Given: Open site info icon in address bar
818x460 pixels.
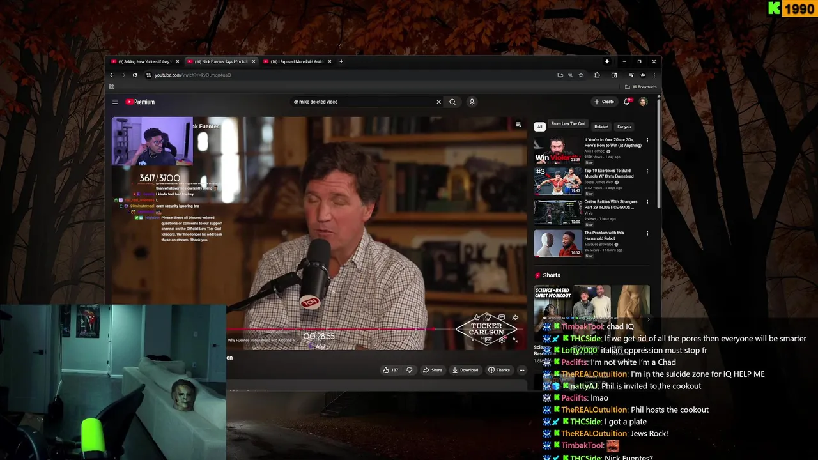Looking at the screenshot, I should point(148,75).
